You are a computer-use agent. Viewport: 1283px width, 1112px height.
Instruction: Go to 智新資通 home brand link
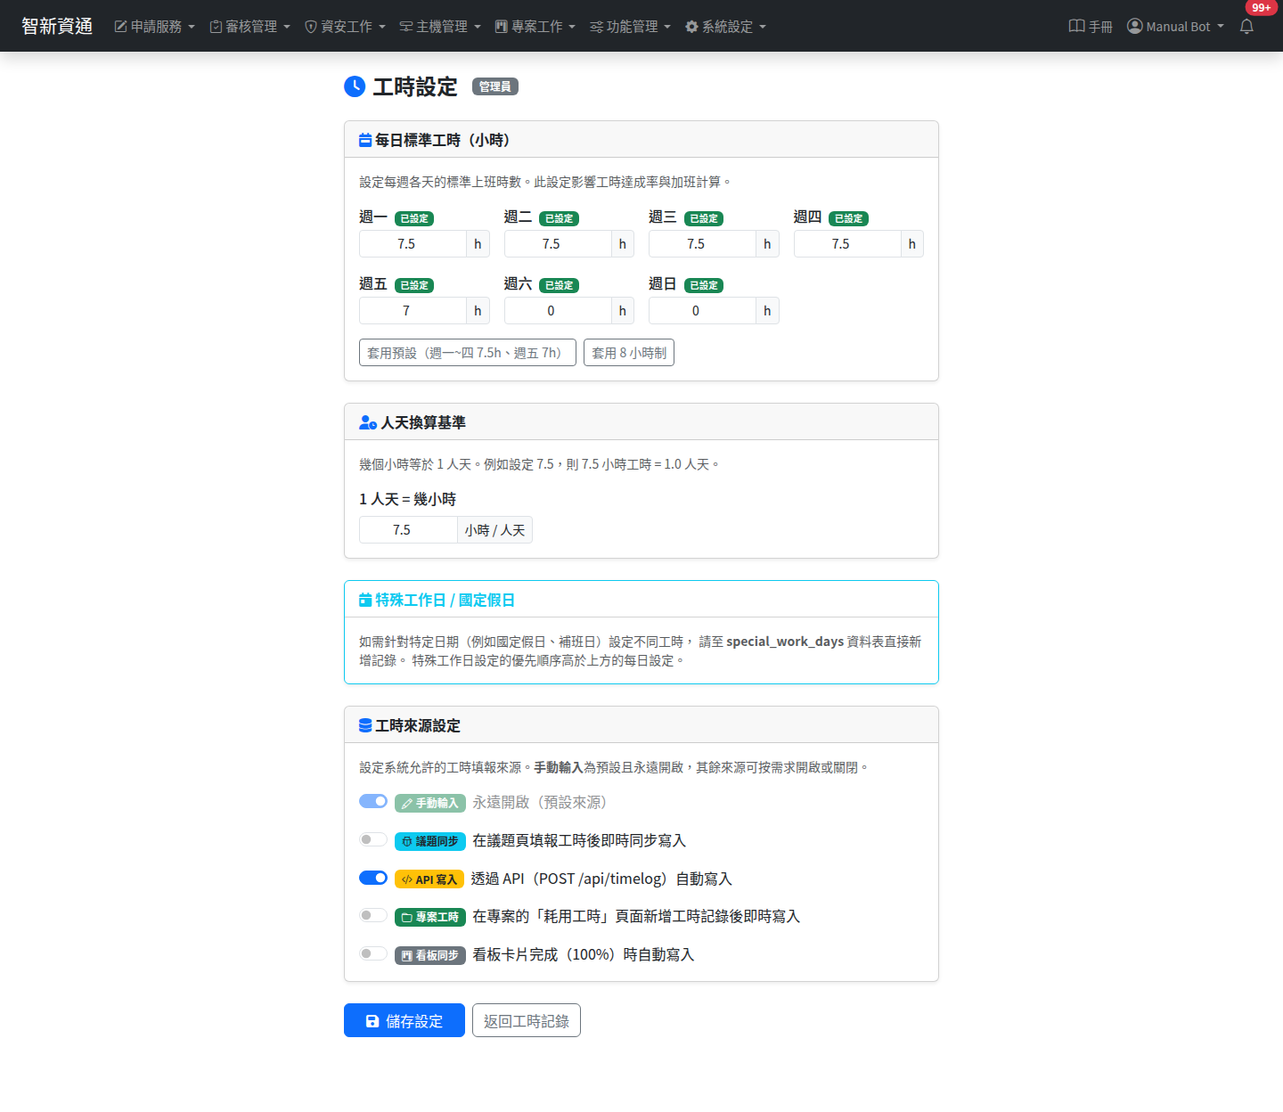pos(57,26)
